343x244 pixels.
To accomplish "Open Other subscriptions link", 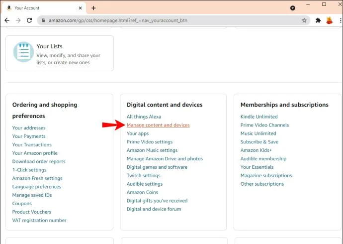I will pos(262,184).
